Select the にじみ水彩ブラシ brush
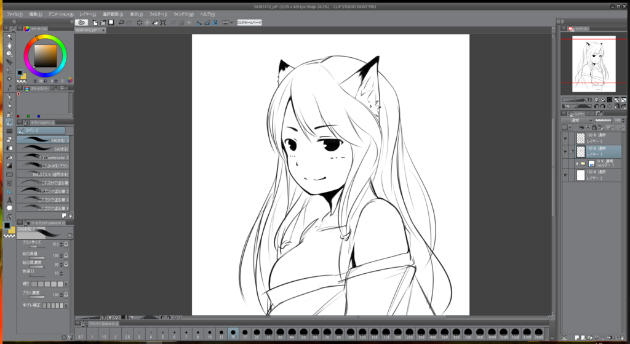630x344 pixels. click(43, 166)
